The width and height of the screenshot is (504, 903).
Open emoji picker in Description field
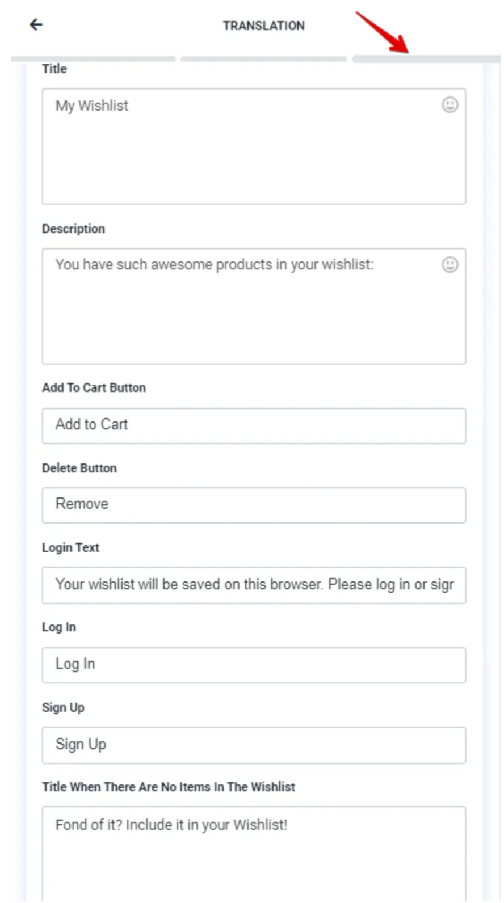pyautogui.click(x=450, y=265)
